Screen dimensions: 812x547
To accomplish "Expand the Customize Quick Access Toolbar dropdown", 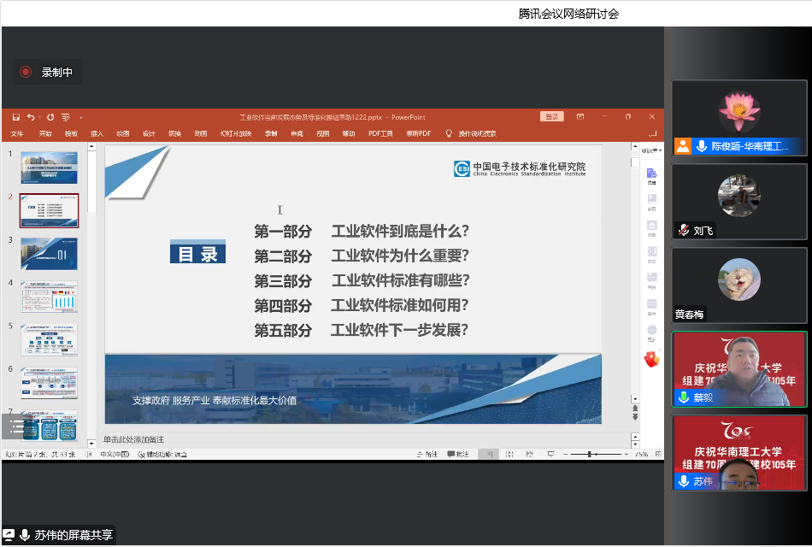I will [x=80, y=117].
